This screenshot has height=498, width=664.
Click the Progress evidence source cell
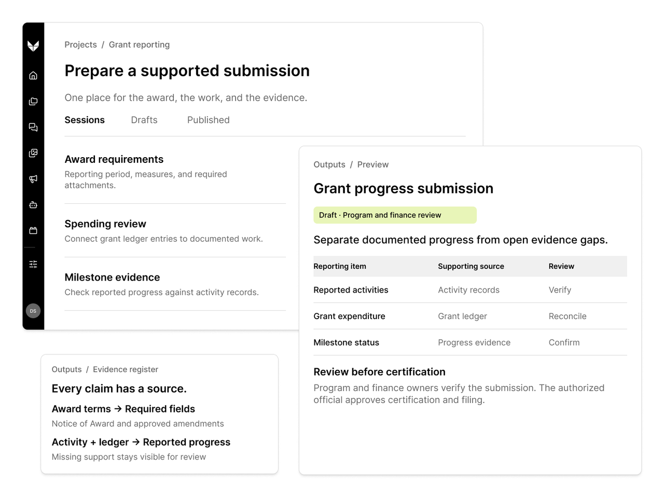point(474,342)
